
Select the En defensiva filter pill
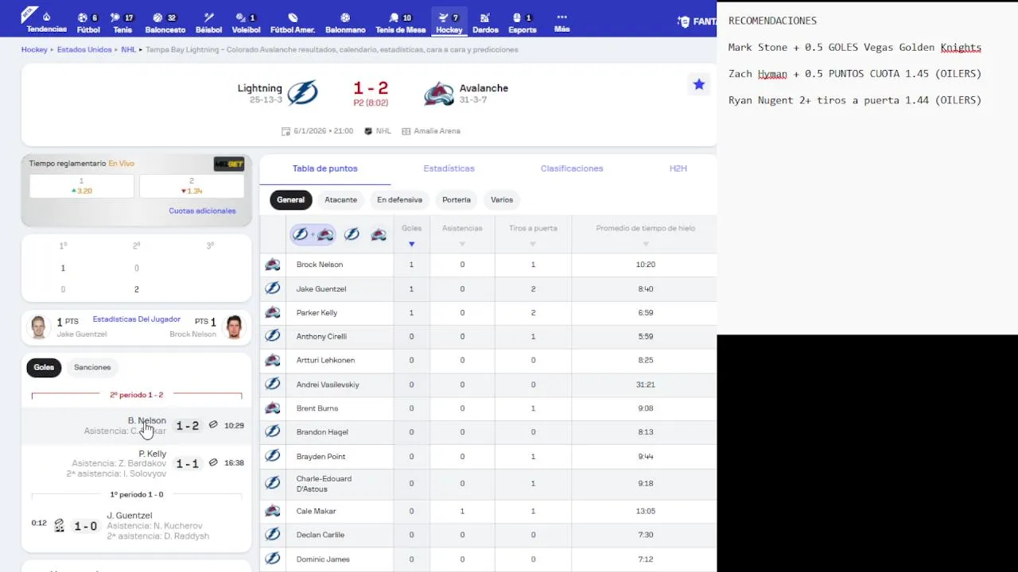click(399, 200)
